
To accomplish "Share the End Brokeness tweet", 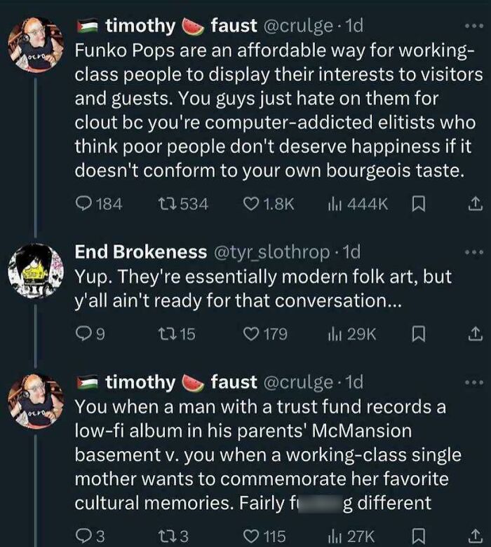I will tap(474, 335).
